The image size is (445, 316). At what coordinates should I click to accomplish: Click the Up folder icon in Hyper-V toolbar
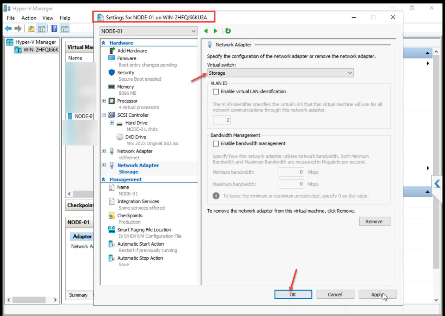click(31, 29)
